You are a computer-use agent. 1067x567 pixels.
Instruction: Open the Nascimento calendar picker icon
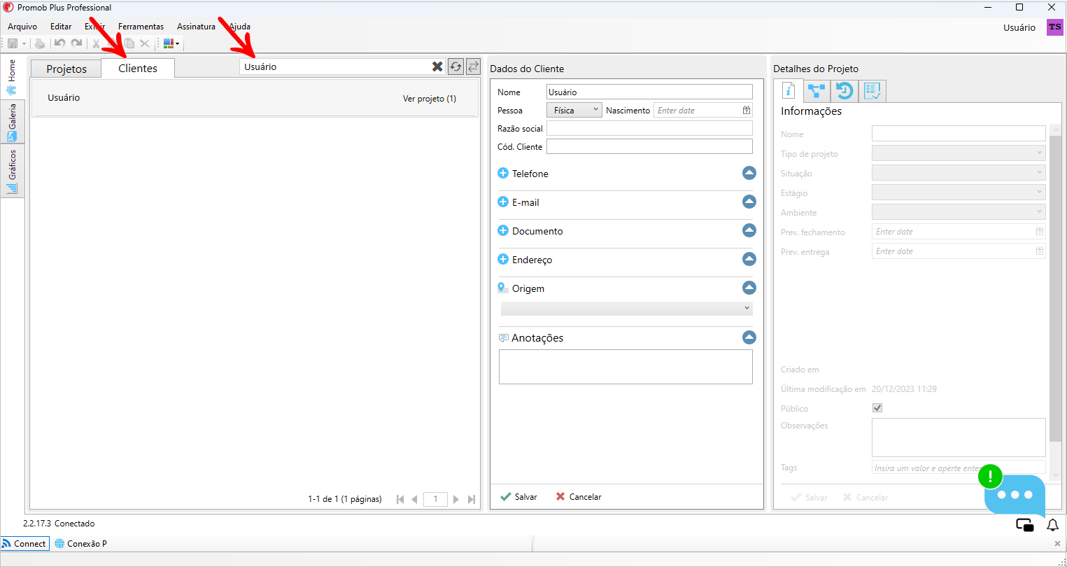pos(747,110)
